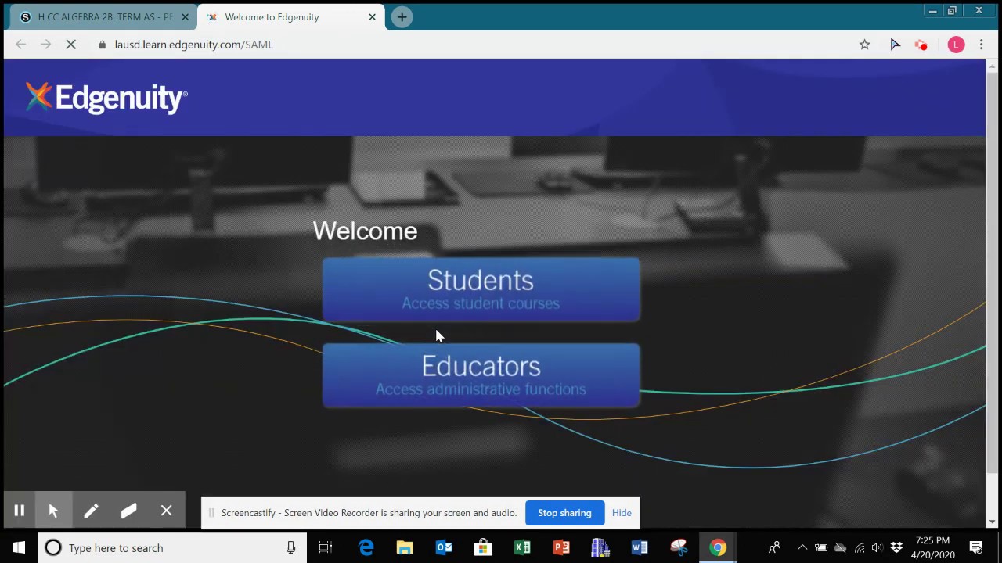Image resolution: width=1002 pixels, height=563 pixels.
Task: Open the volume control in tray
Action: coord(877,547)
